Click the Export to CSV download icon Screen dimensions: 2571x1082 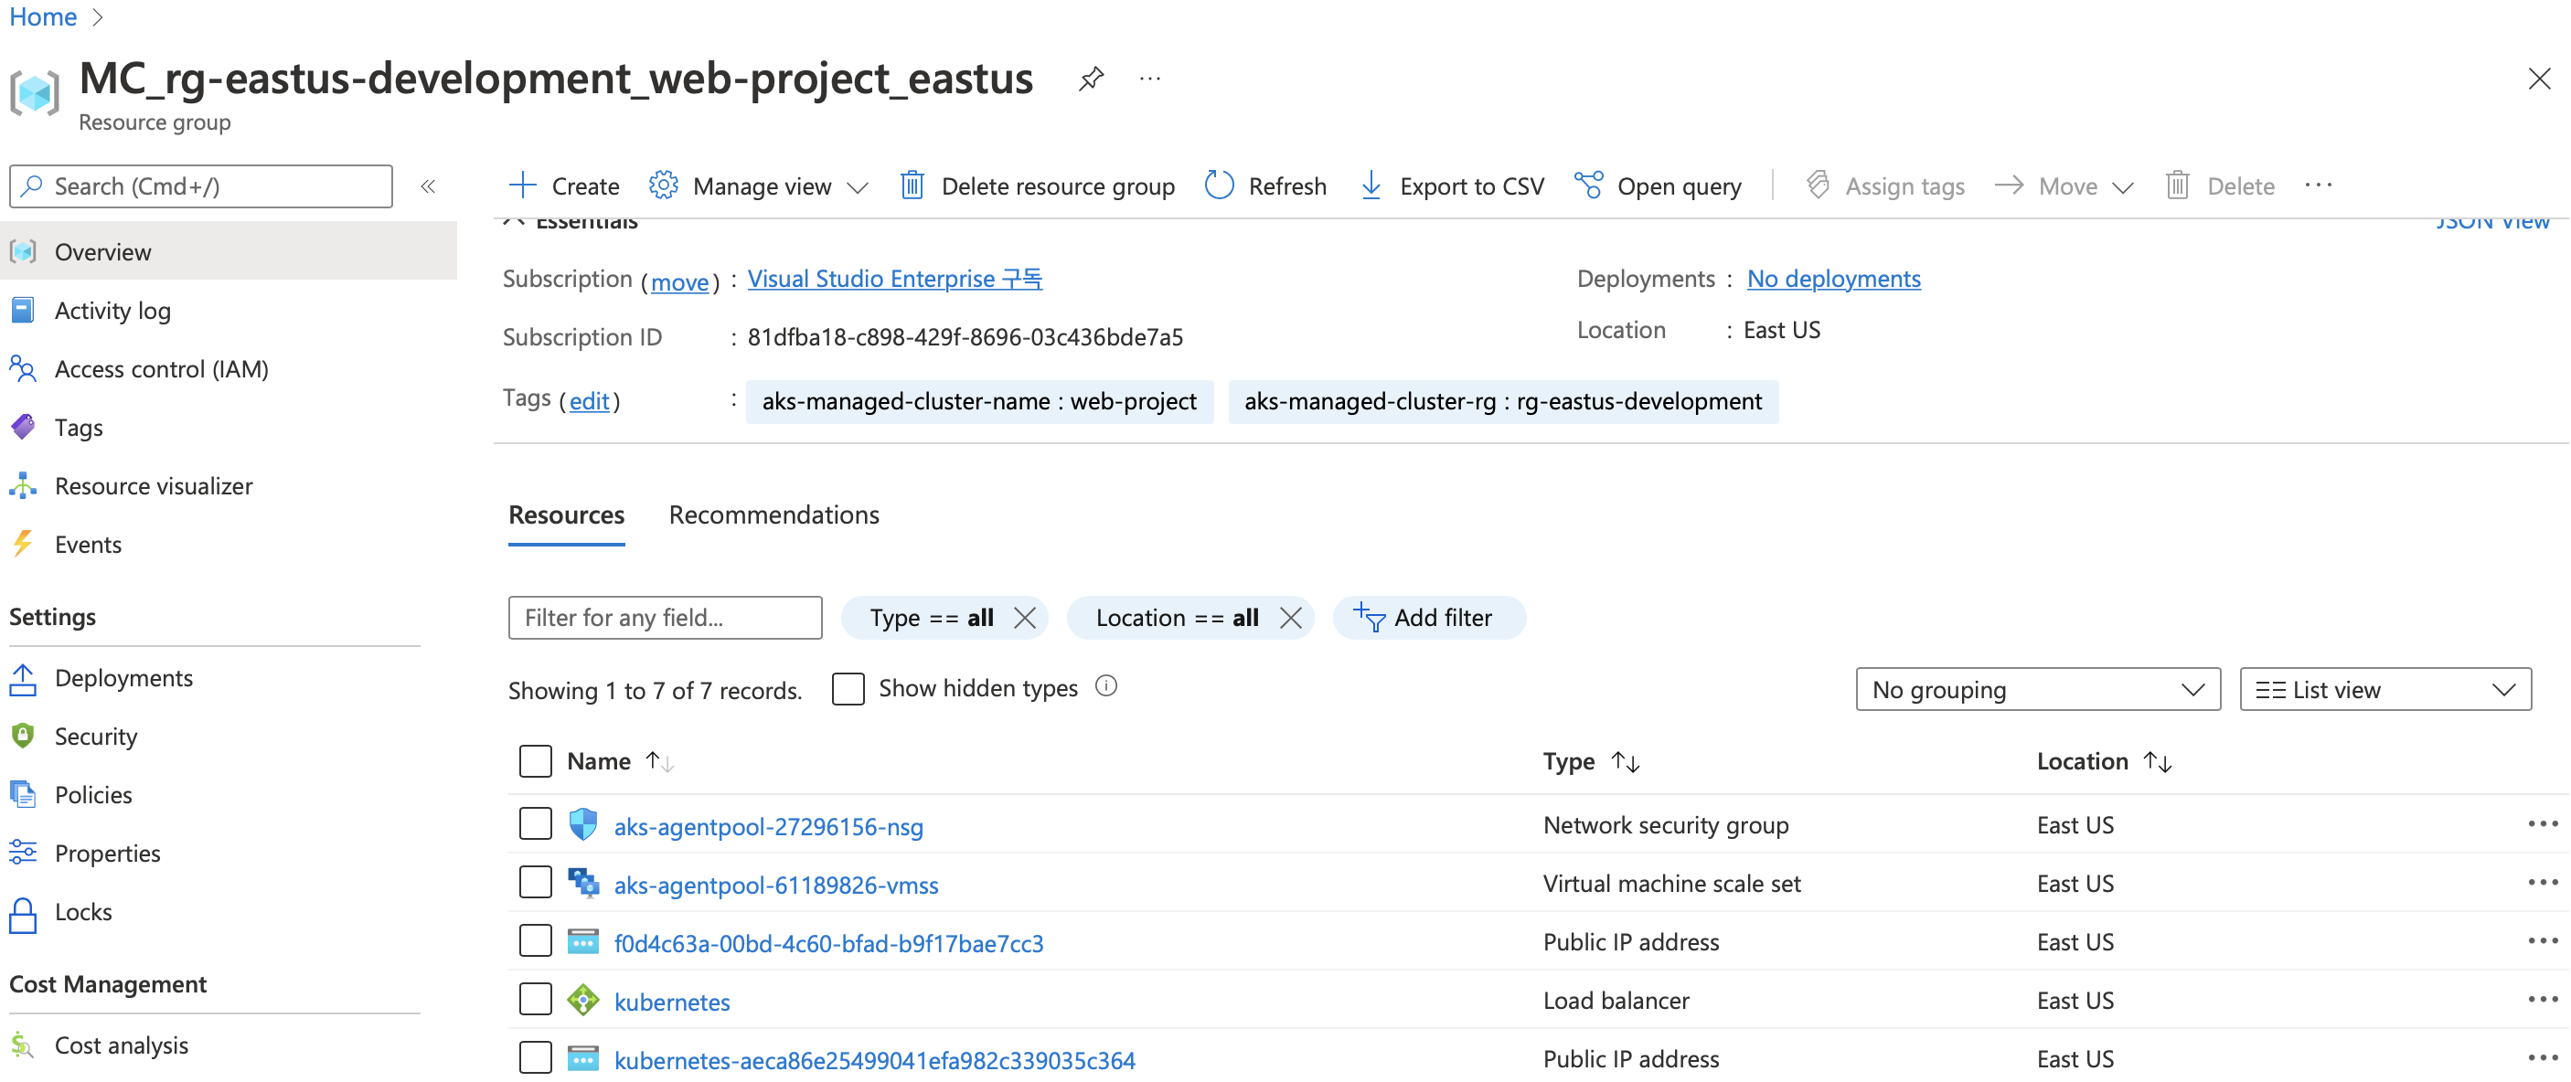(1371, 186)
